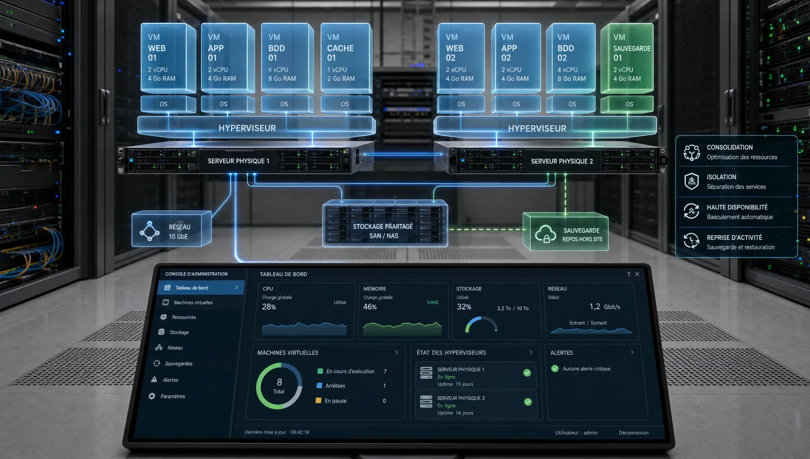
Task: Select the VM WEB 01 block
Action: pyautogui.click(x=168, y=58)
